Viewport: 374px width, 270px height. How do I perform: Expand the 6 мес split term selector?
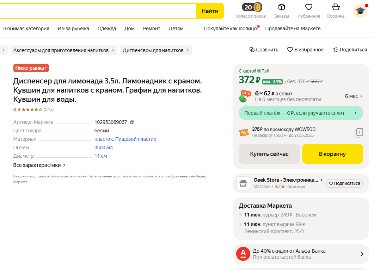(354, 96)
